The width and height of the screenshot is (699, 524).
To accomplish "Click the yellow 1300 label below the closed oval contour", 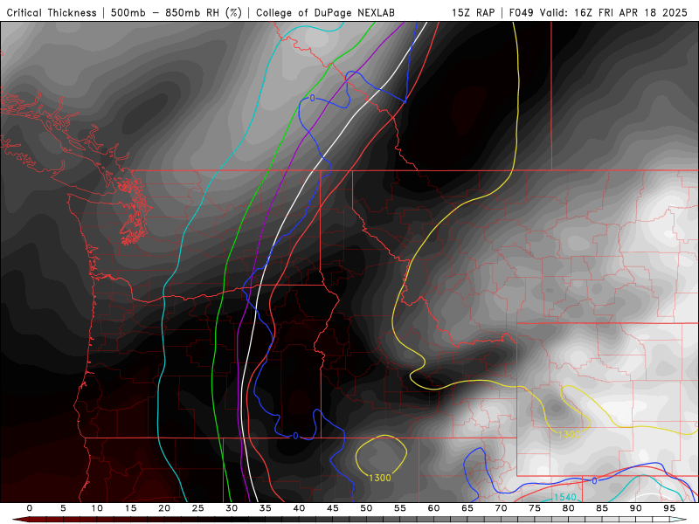I will [380, 478].
